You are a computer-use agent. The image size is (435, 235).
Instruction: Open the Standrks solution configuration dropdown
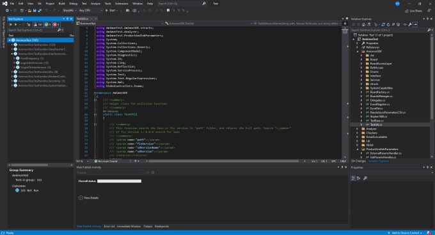(x=69, y=10)
